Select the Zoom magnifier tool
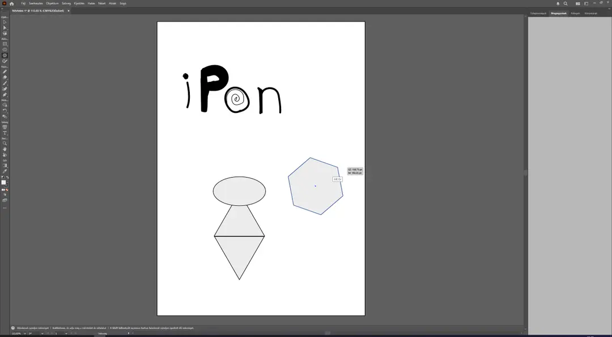Image resolution: width=612 pixels, height=337 pixels. 5,144
